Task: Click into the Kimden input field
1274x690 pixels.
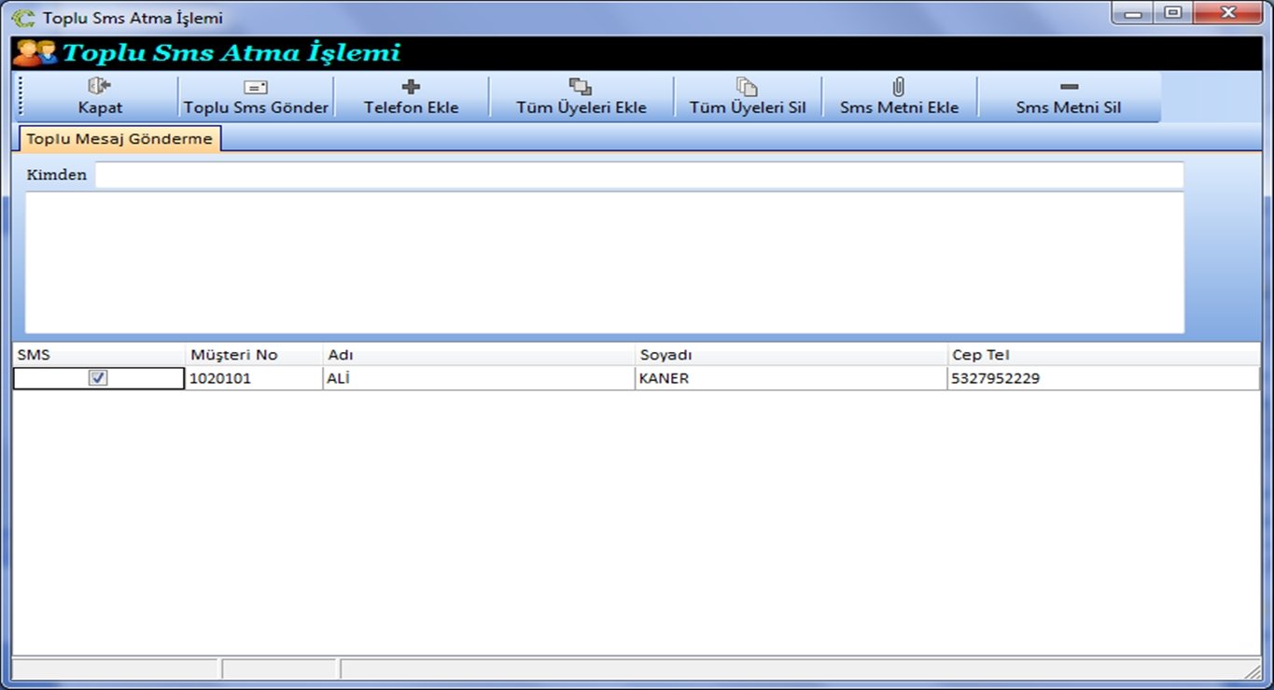Action: point(638,175)
